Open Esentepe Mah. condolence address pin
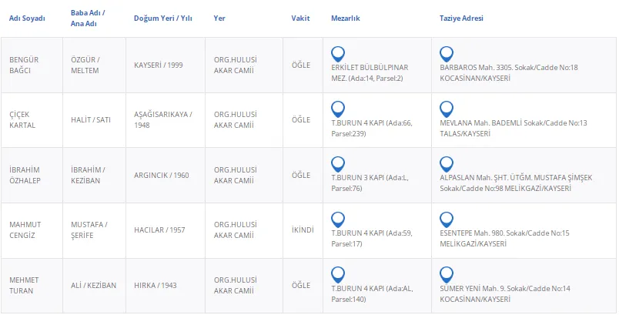Viewport: 619px width, 315px height. coord(447,219)
